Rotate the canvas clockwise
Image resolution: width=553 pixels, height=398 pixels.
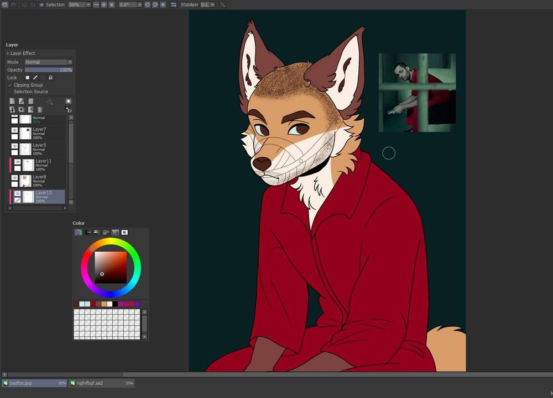coord(155,4)
